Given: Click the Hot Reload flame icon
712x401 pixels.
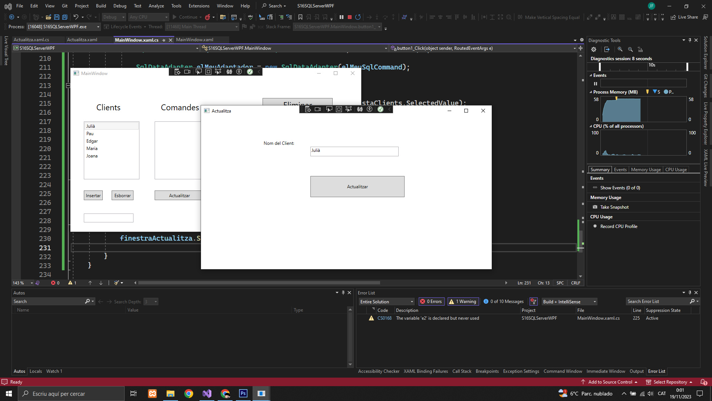Looking at the screenshot, I should tap(208, 17).
